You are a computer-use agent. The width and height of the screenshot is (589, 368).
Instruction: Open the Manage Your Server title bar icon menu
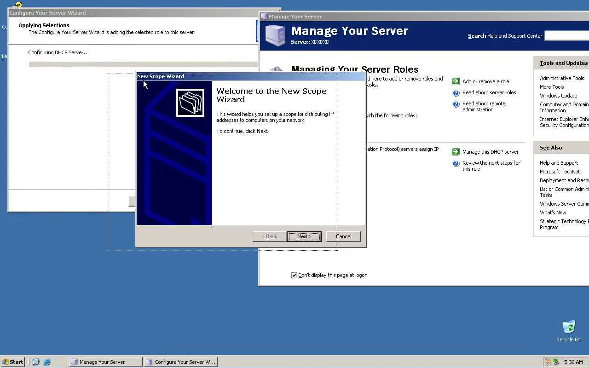point(264,17)
